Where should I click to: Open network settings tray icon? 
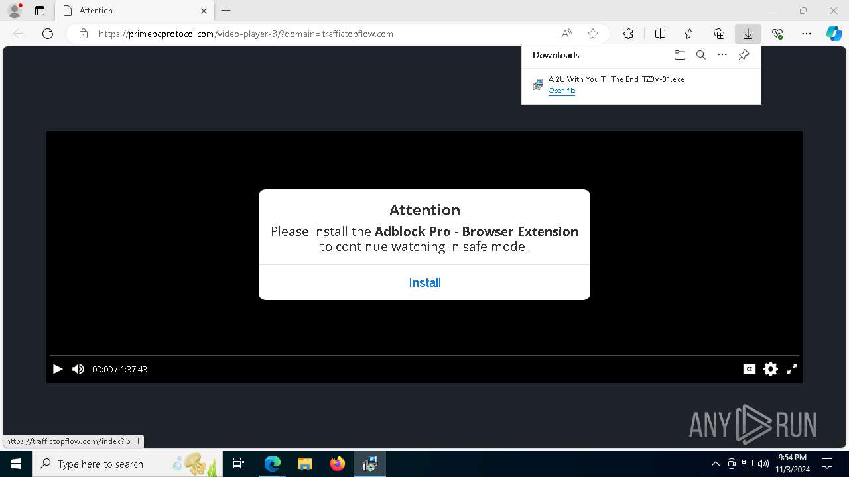click(x=748, y=464)
